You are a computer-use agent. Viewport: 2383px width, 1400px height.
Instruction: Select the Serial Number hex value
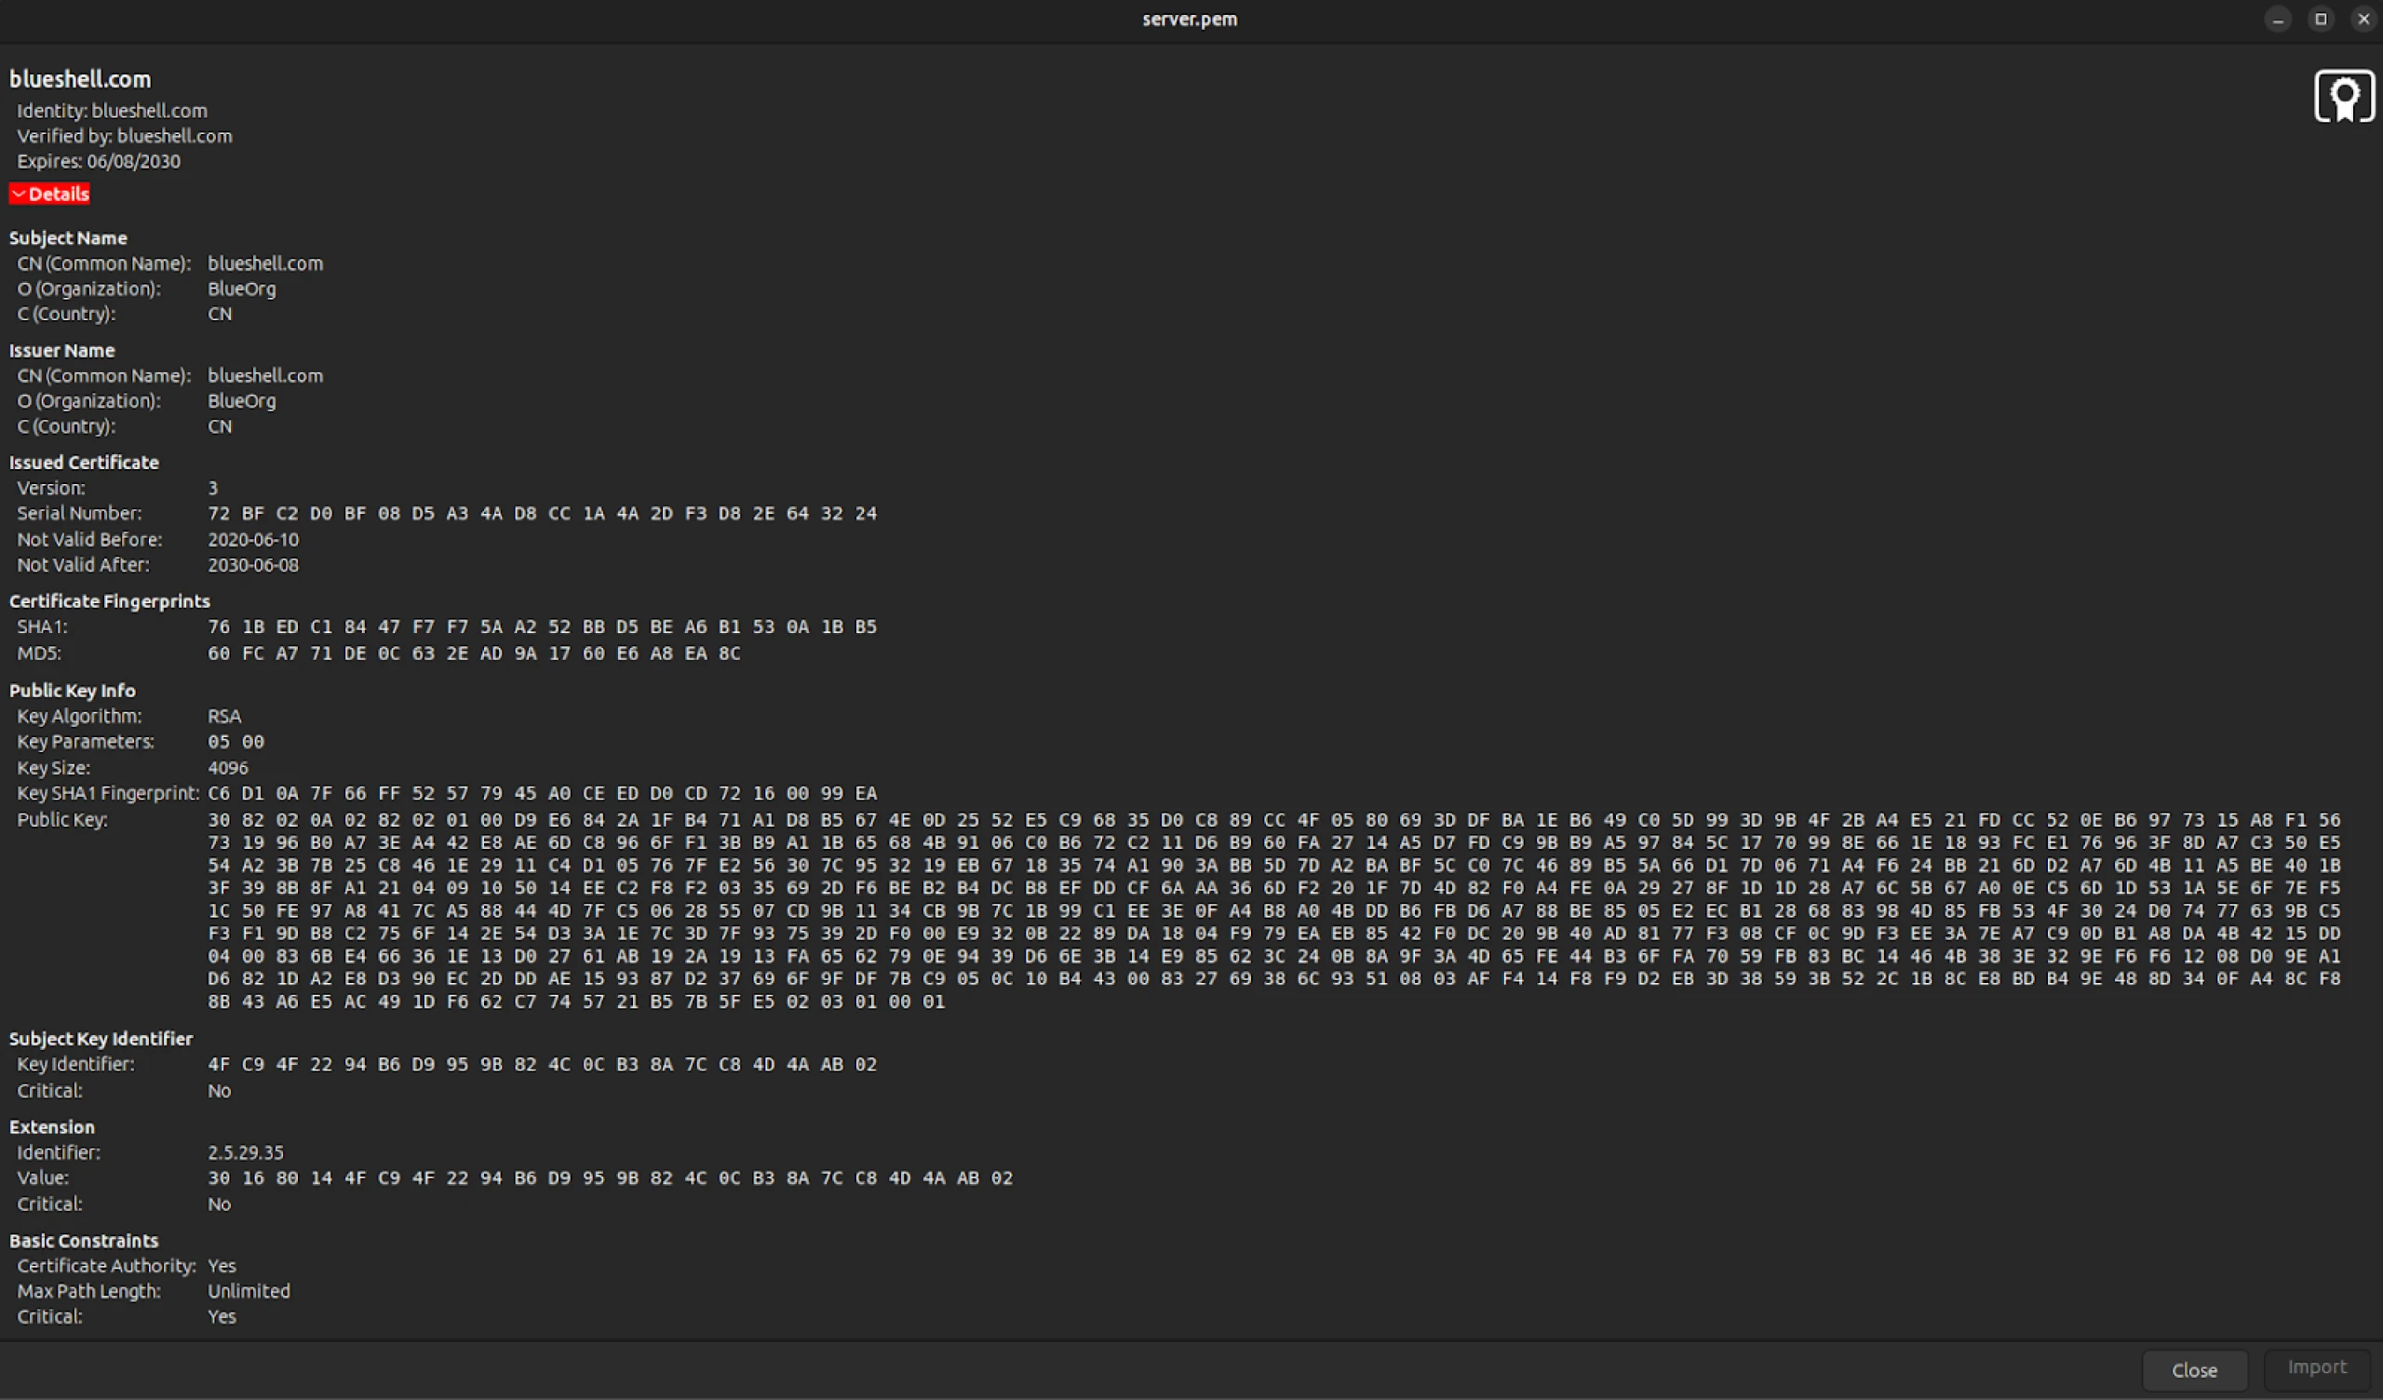pyautogui.click(x=542, y=514)
